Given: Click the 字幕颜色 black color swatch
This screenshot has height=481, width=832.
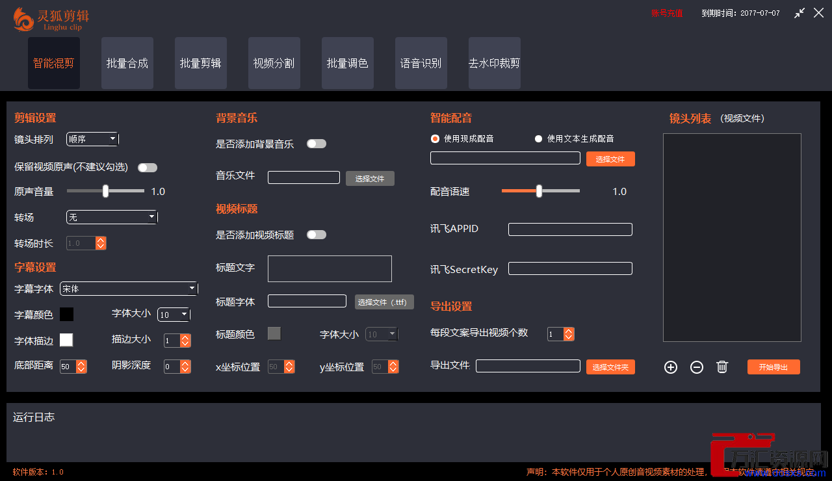Looking at the screenshot, I should pos(66,315).
